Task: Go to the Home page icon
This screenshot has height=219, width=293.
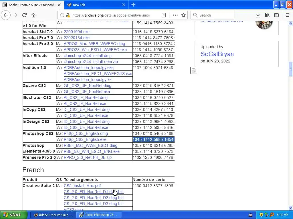Action: [33, 15]
